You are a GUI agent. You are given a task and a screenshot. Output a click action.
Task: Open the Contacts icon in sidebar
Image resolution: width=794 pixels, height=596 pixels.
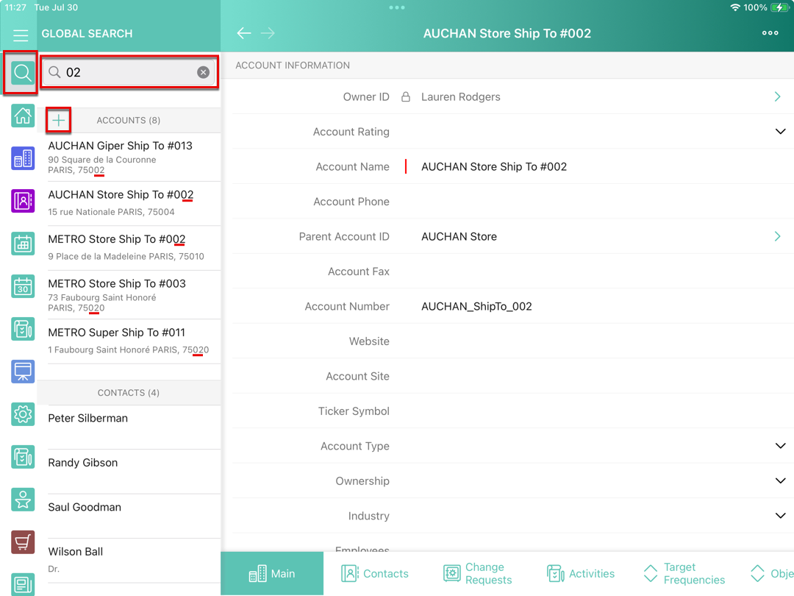pos(23,201)
